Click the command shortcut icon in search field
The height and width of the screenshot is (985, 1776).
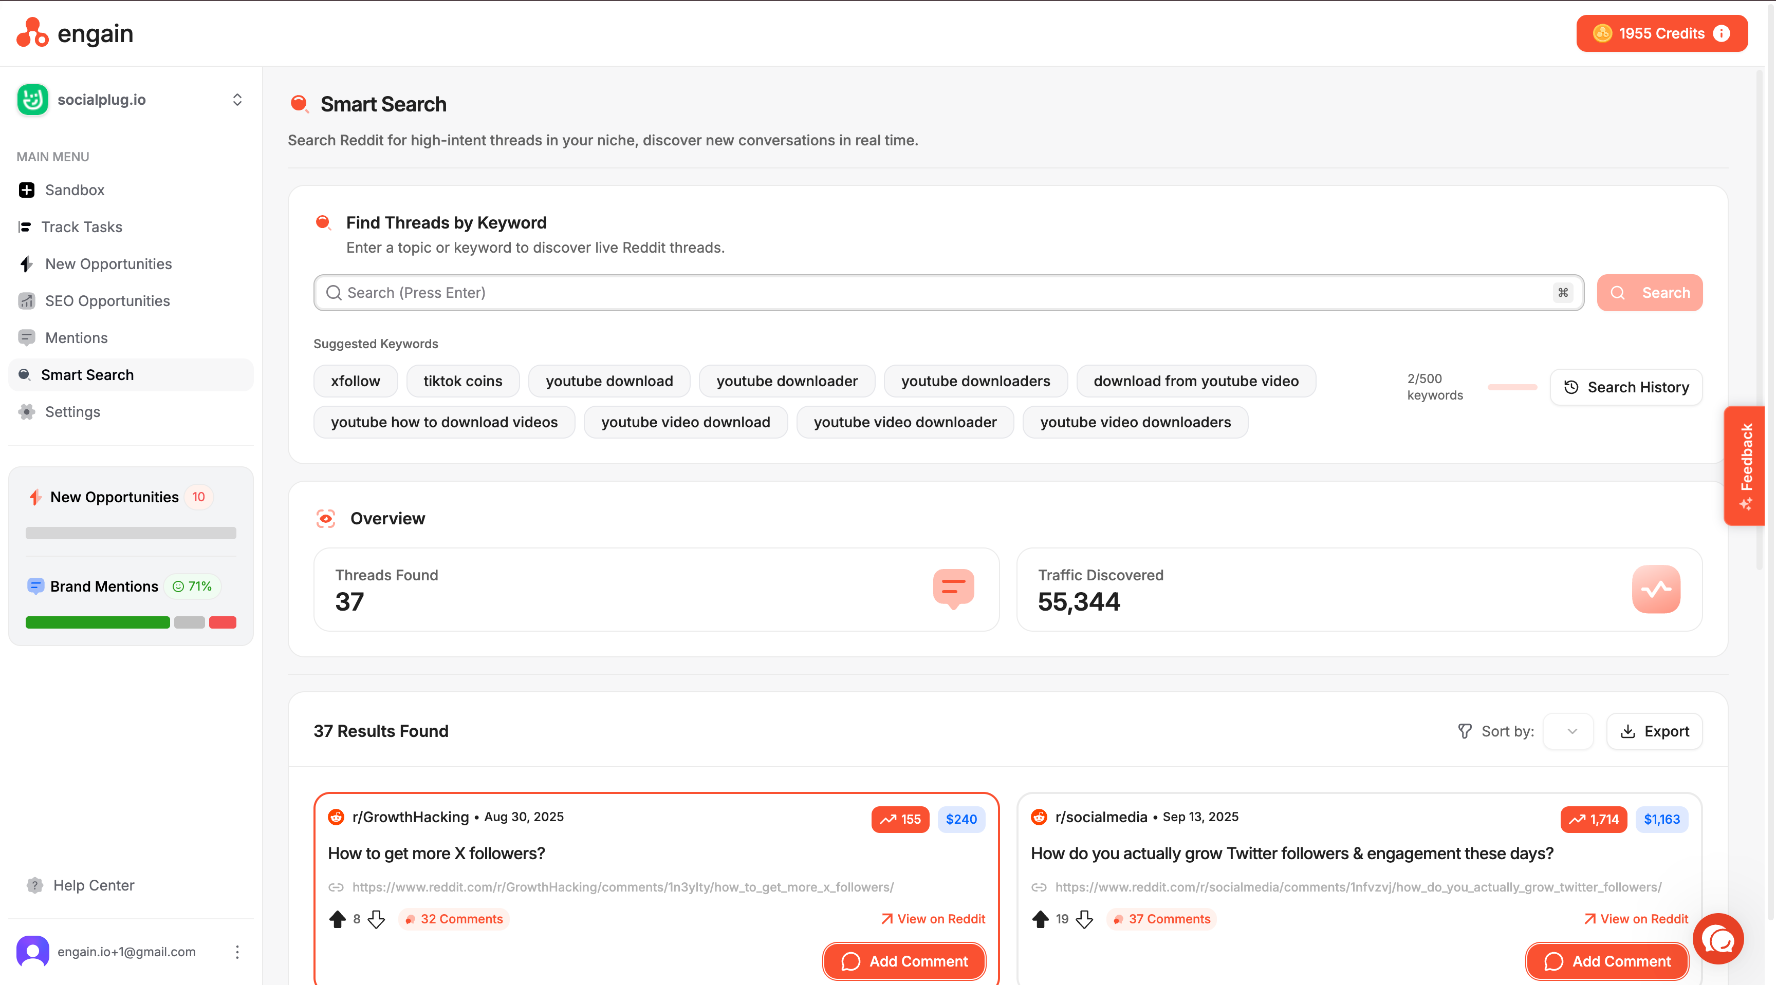(1563, 293)
